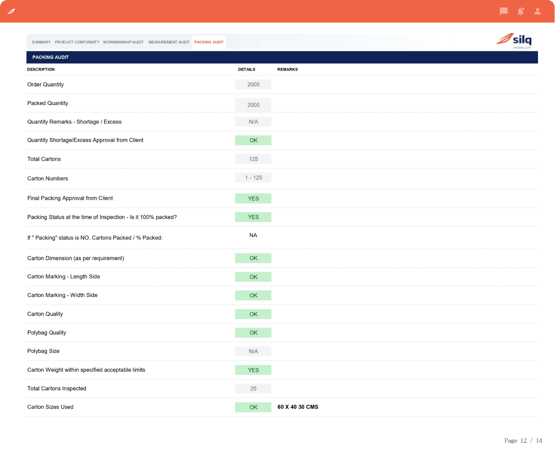Open the notifications bell
Viewport: 555px width, 451px height.
pos(521,11)
